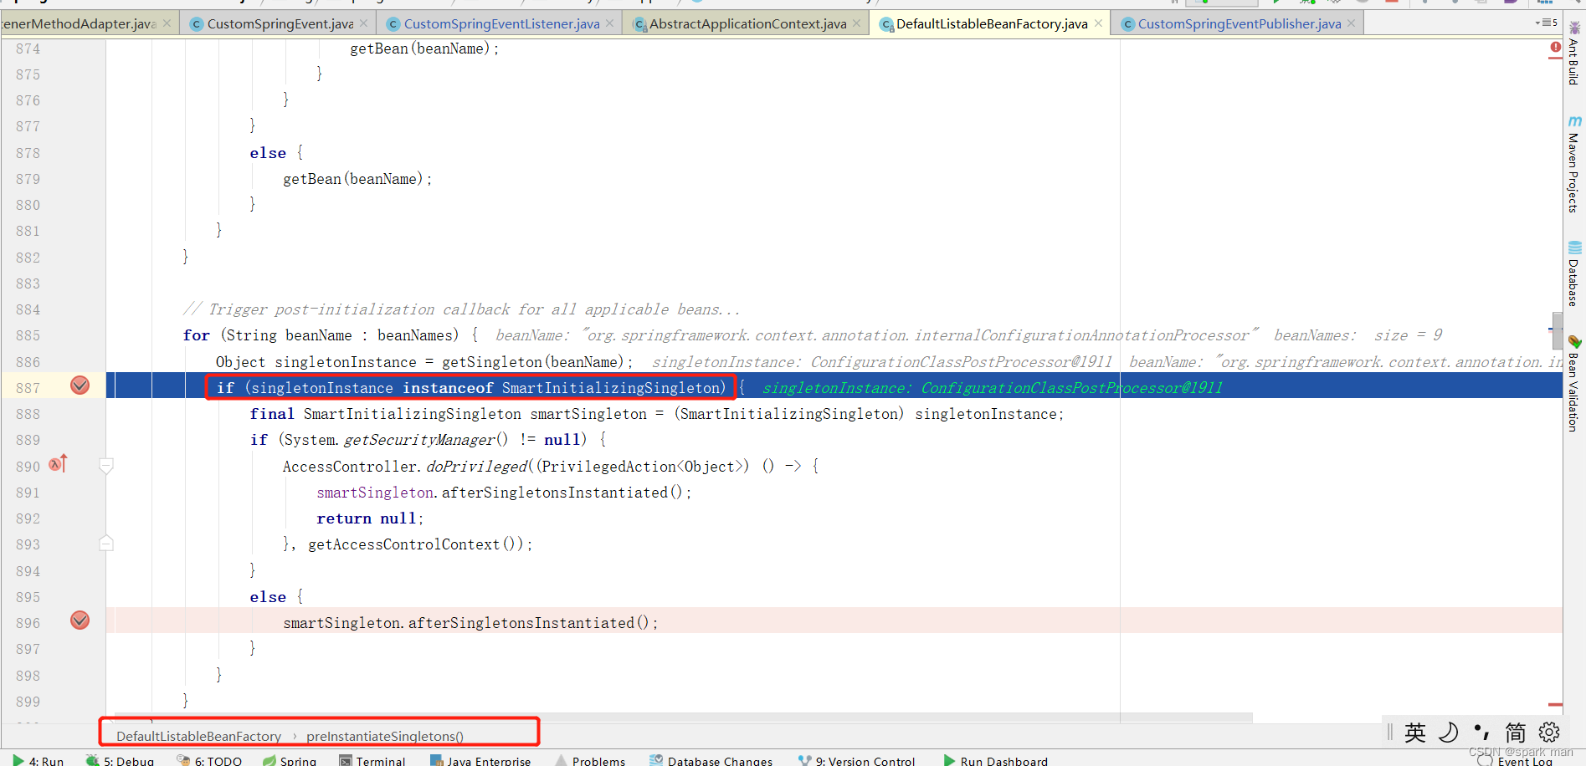Click line number 885 in the gutter

pos(28,335)
